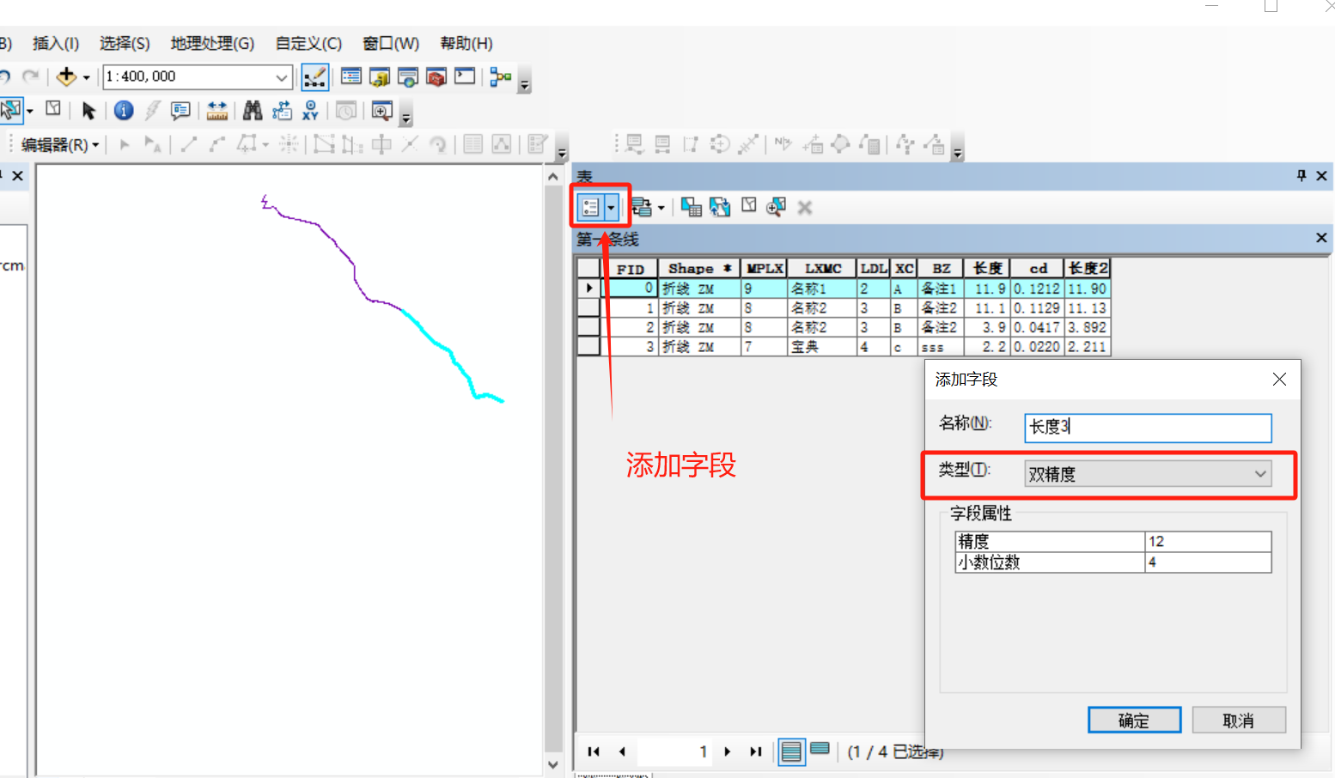Viewport: 1335px width, 778px height.
Task: Click the Related Tables icon
Action: pos(641,207)
